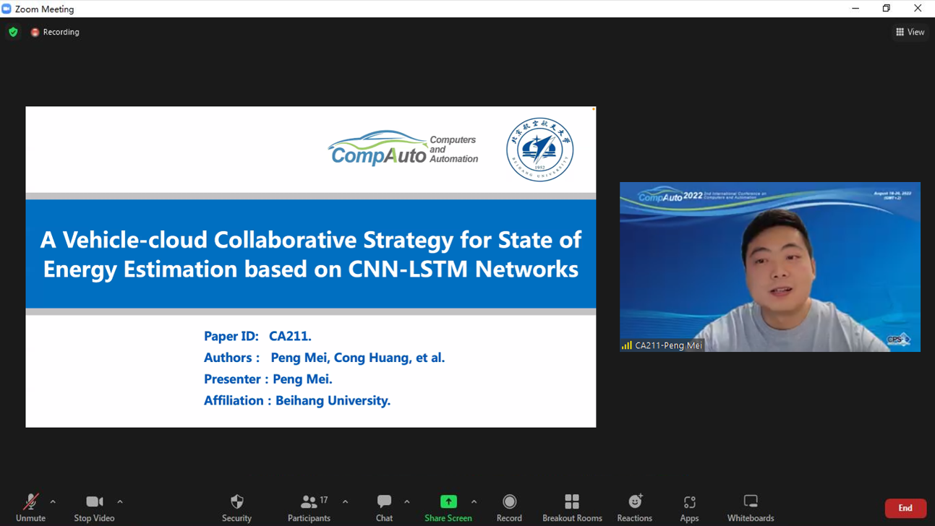Click the signal strength bars icon
Image resolution: width=935 pixels, height=526 pixels.
tap(626, 345)
